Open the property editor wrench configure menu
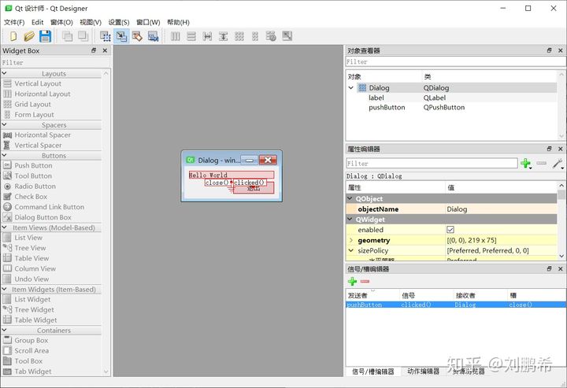 click(x=558, y=164)
